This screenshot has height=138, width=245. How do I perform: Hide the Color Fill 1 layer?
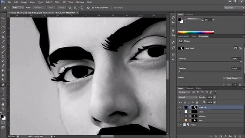pos(180,107)
